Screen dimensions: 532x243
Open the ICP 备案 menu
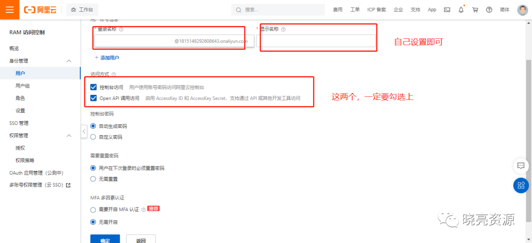click(377, 10)
